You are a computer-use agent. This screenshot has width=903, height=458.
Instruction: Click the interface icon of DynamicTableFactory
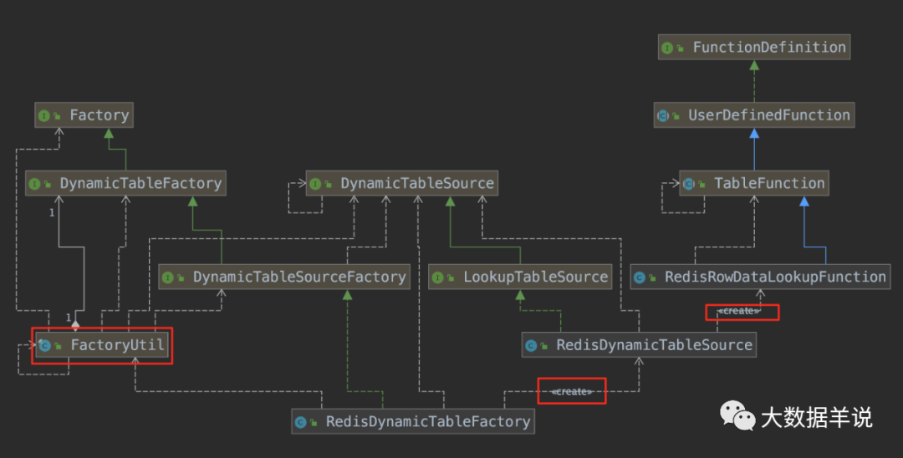[34, 184]
